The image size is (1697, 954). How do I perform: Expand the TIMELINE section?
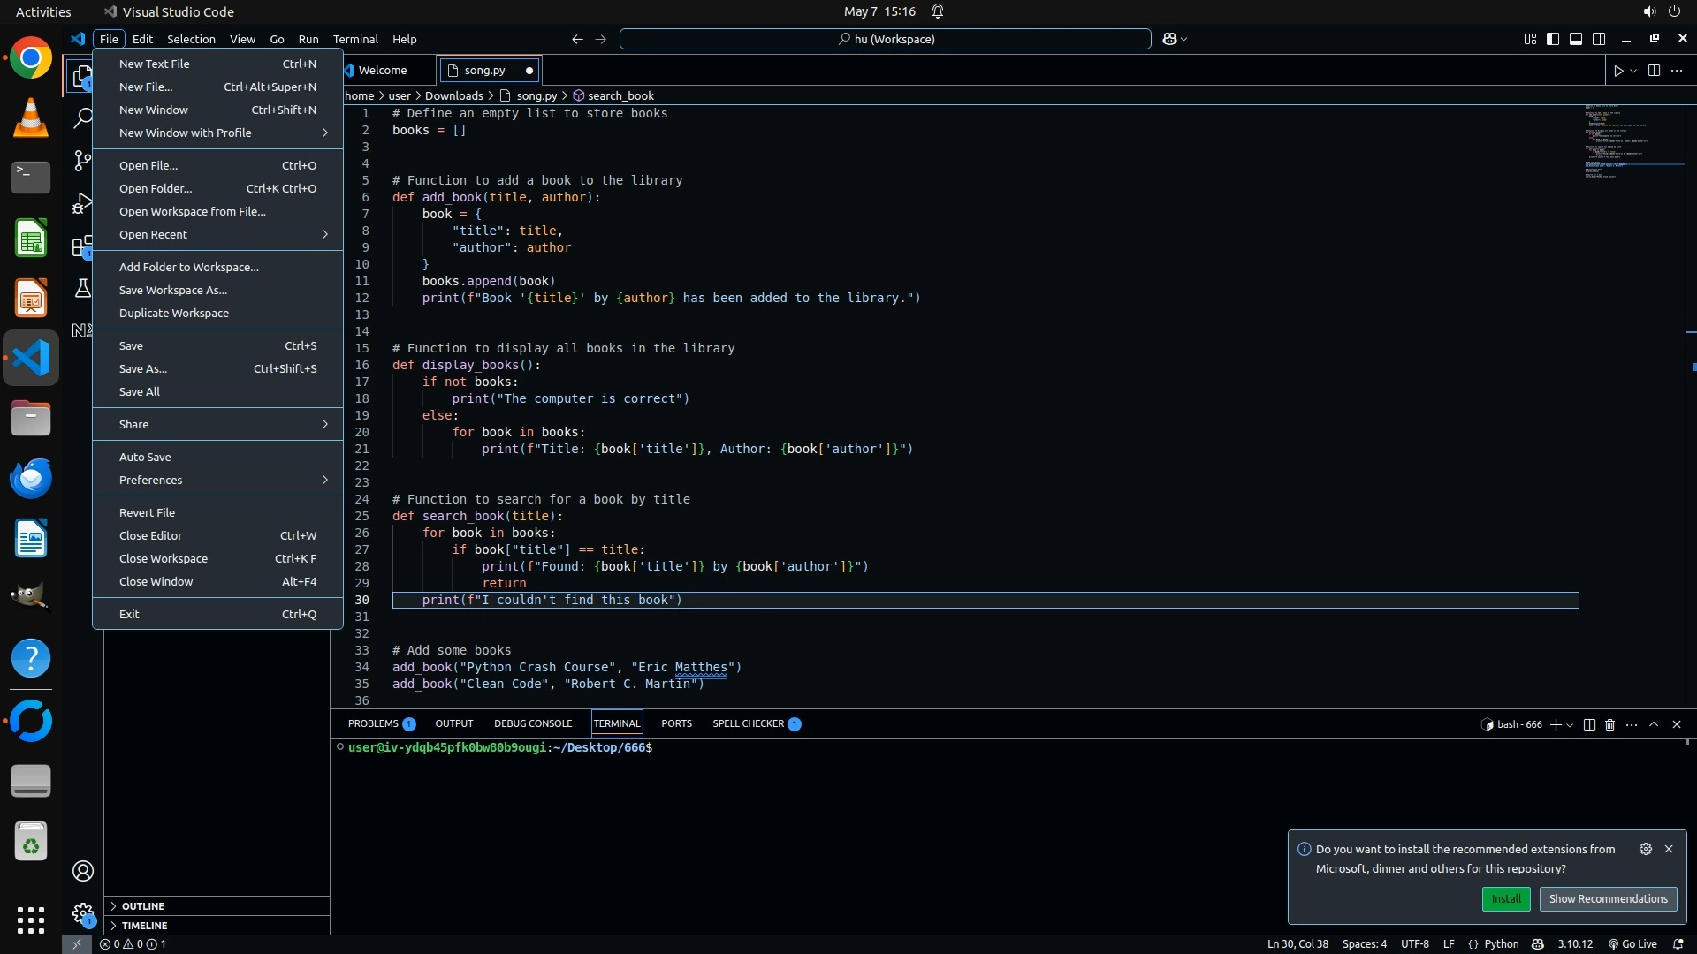[x=144, y=926]
